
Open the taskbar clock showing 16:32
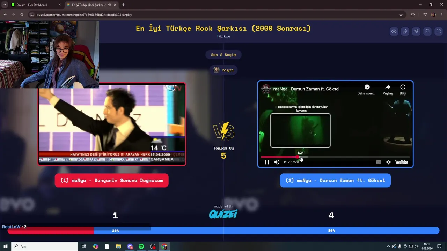pos(427,246)
